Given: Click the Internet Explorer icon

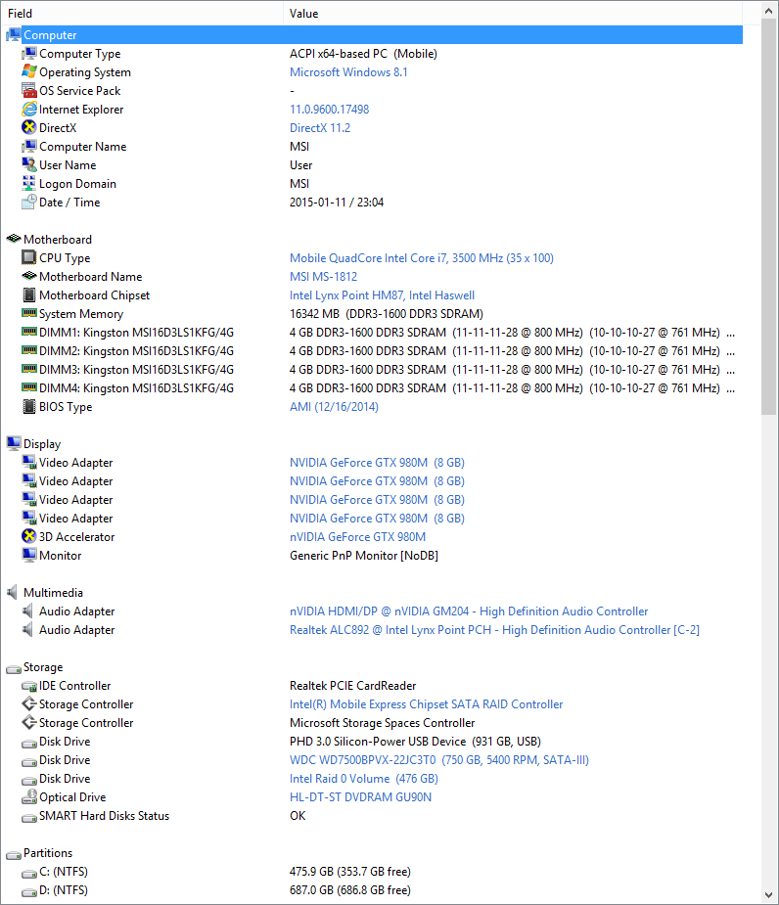Looking at the screenshot, I should [x=29, y=109].
